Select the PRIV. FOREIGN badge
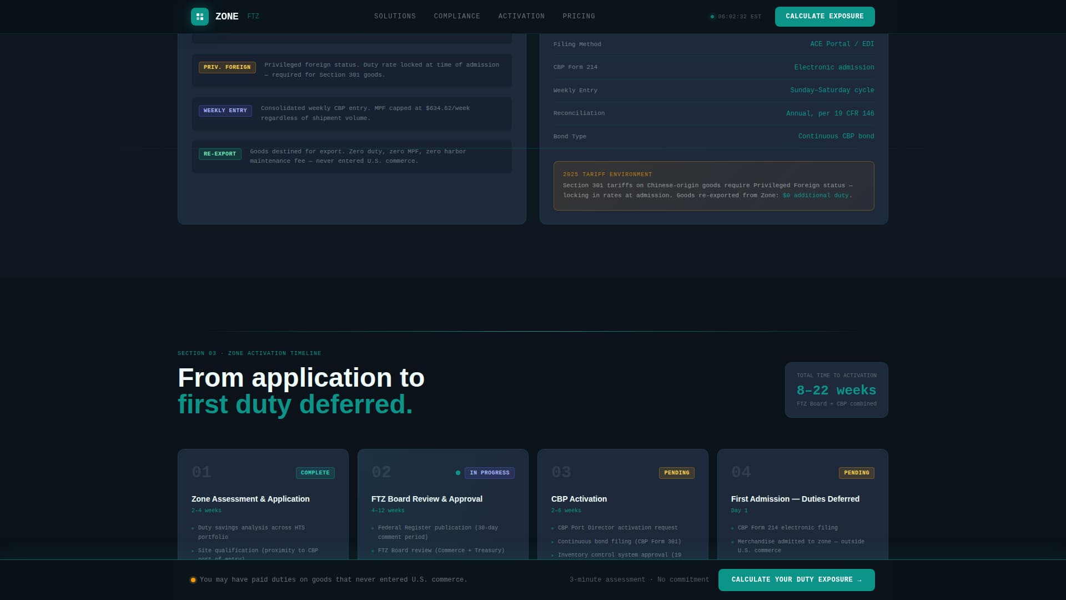The image size is (1066, 600). click(227, 67)
